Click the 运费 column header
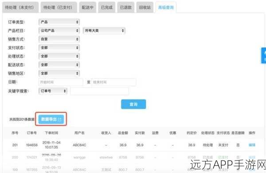The image size is (266, 173). point(155,133)
